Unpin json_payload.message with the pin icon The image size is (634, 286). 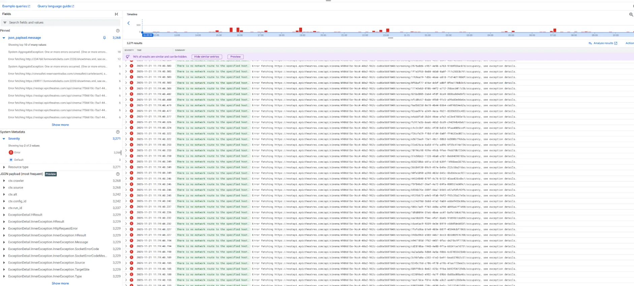(104, 38)
